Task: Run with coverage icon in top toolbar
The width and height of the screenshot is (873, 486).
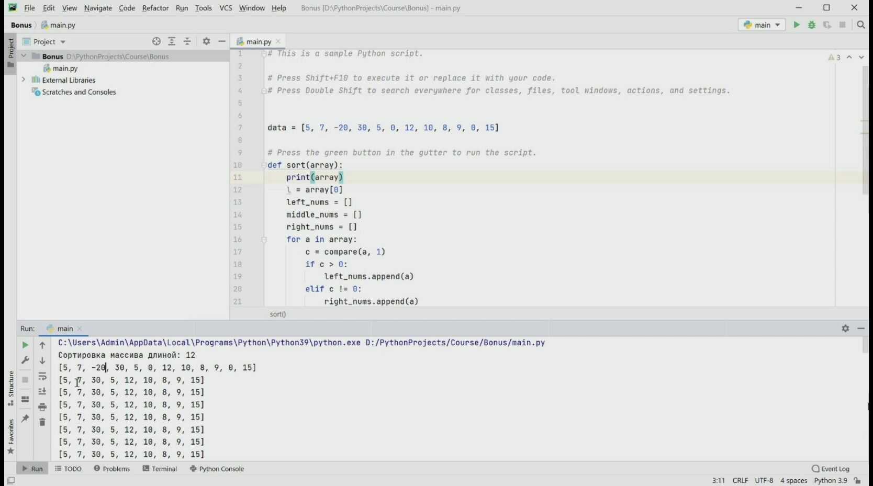Action: (x=827, y=25)
